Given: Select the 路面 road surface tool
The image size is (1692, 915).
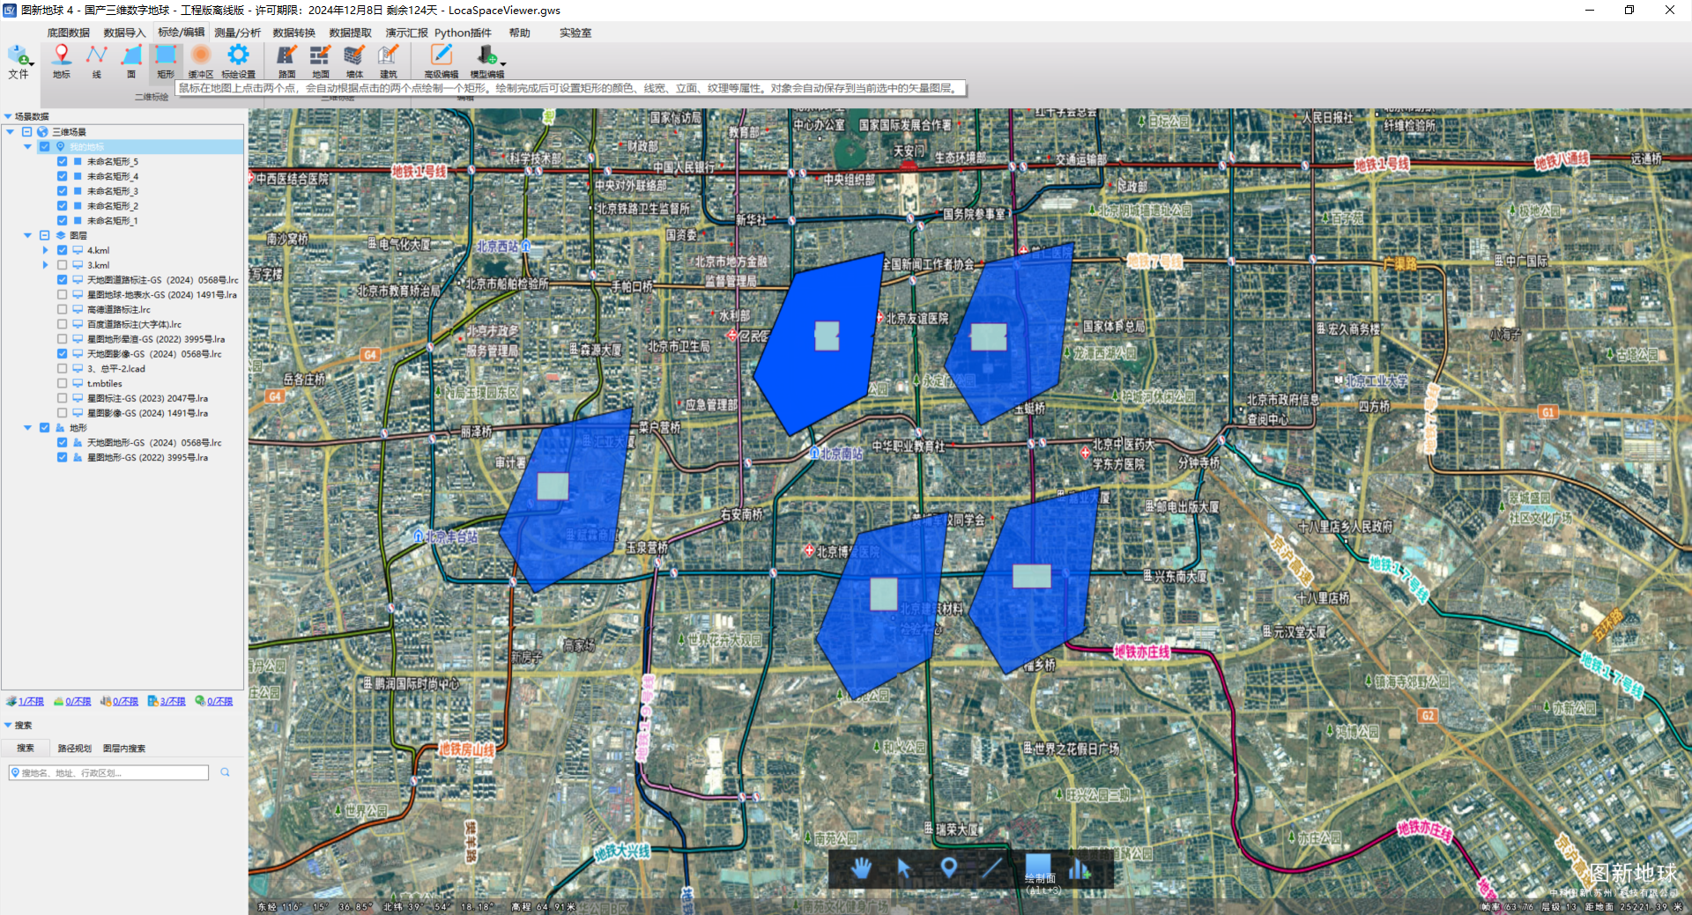Looking at the screenshot, I should (287, 61).
